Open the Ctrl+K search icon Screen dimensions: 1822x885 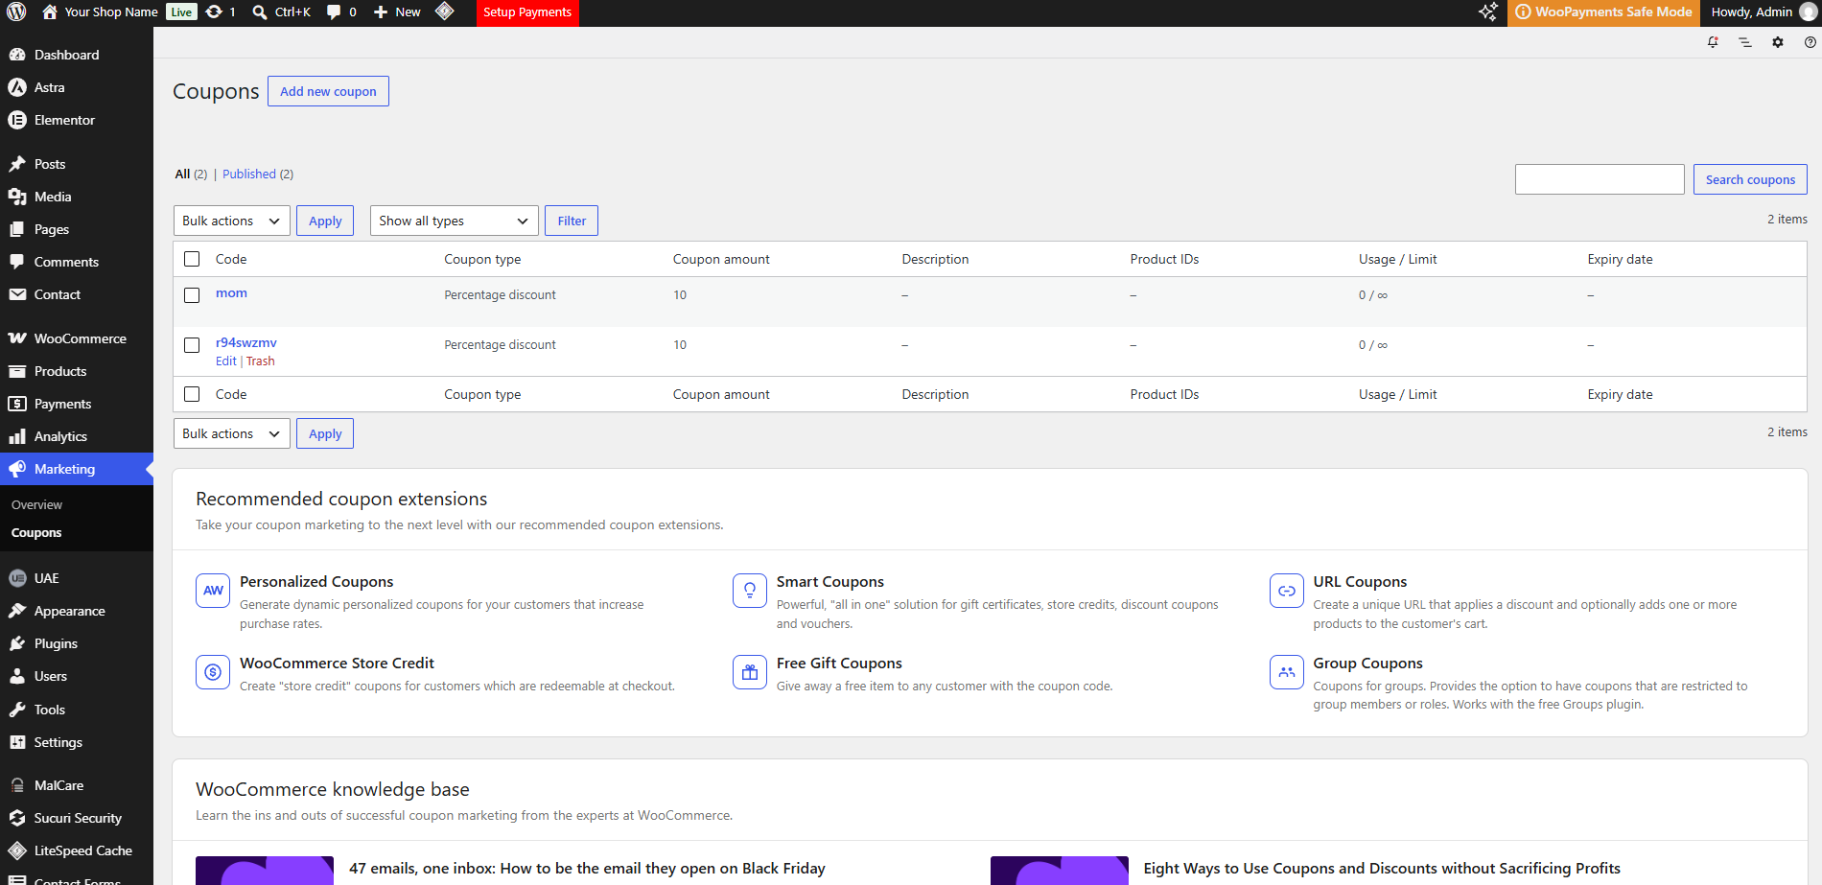click(260, 12)
